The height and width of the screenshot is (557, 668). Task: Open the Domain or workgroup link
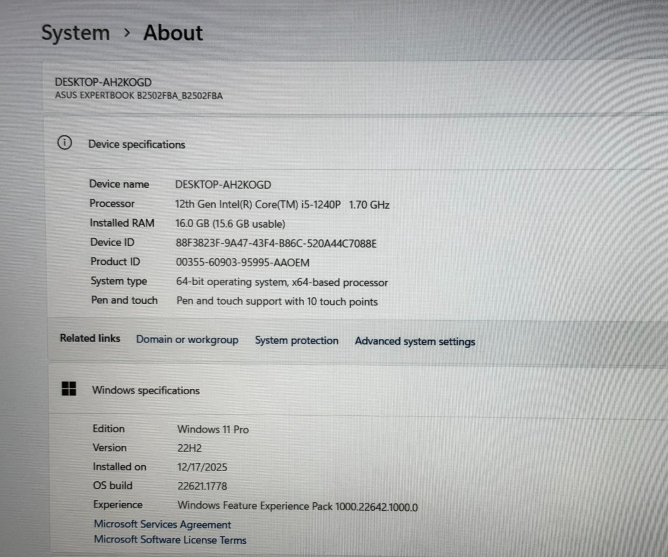tap(187, 339)
